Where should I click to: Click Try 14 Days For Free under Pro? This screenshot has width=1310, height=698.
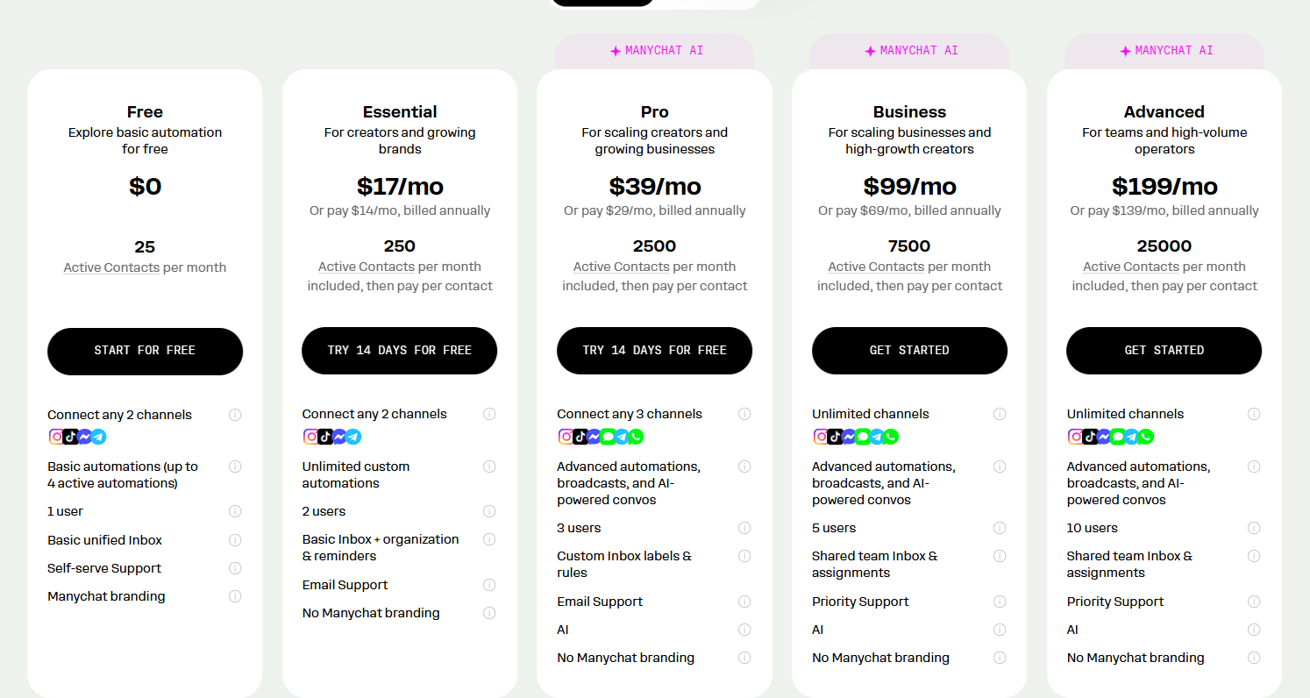point(654,350)
